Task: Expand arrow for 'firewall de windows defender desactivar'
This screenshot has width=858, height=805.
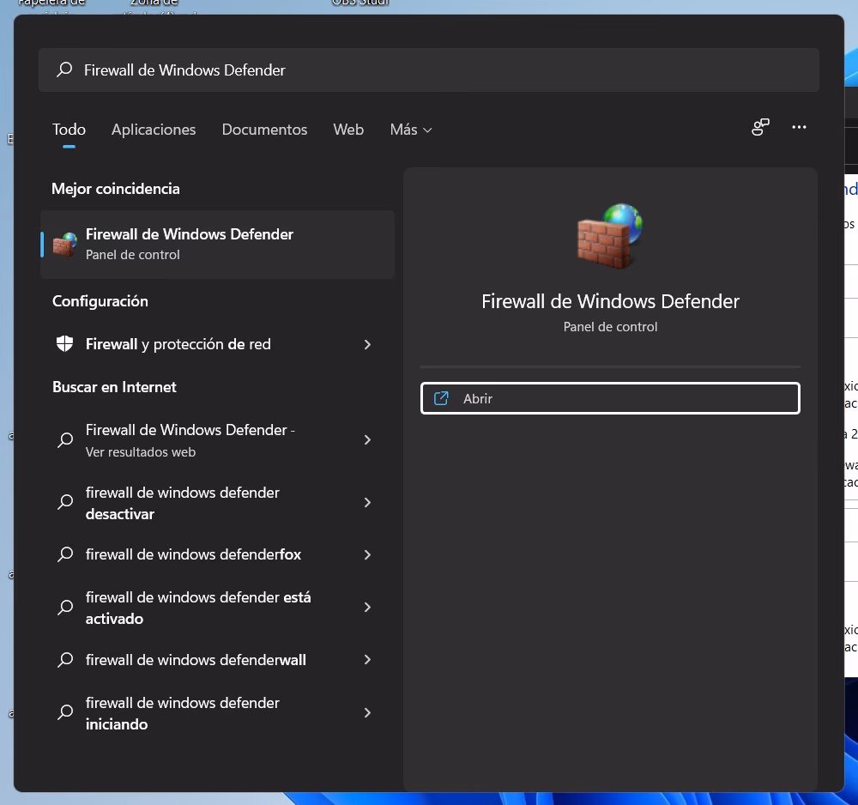Action: coord(367,503)
